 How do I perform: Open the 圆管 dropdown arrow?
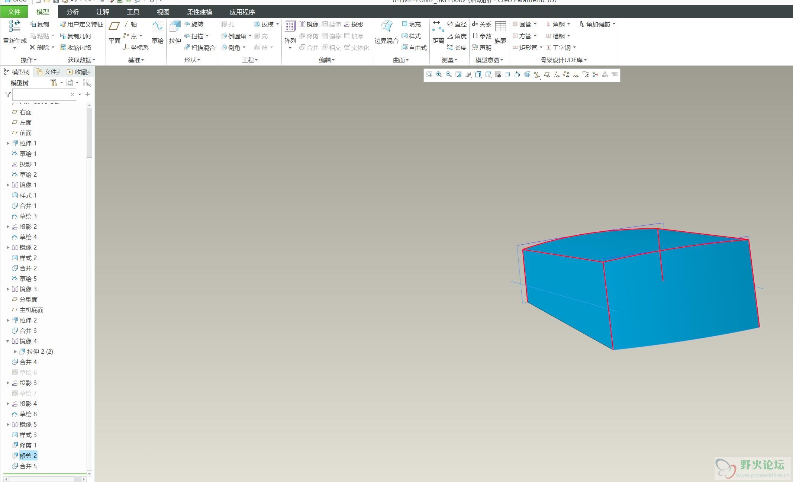pos(535,24)
